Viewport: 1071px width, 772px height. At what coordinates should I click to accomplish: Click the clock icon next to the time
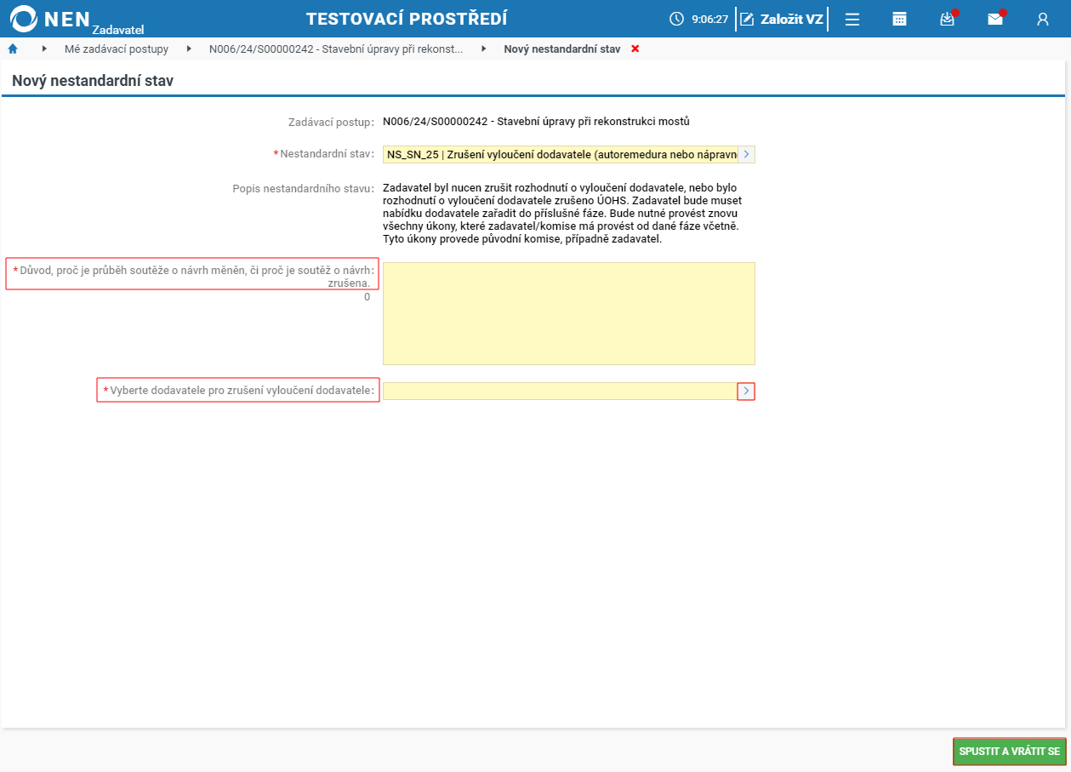tap(676, 19)
